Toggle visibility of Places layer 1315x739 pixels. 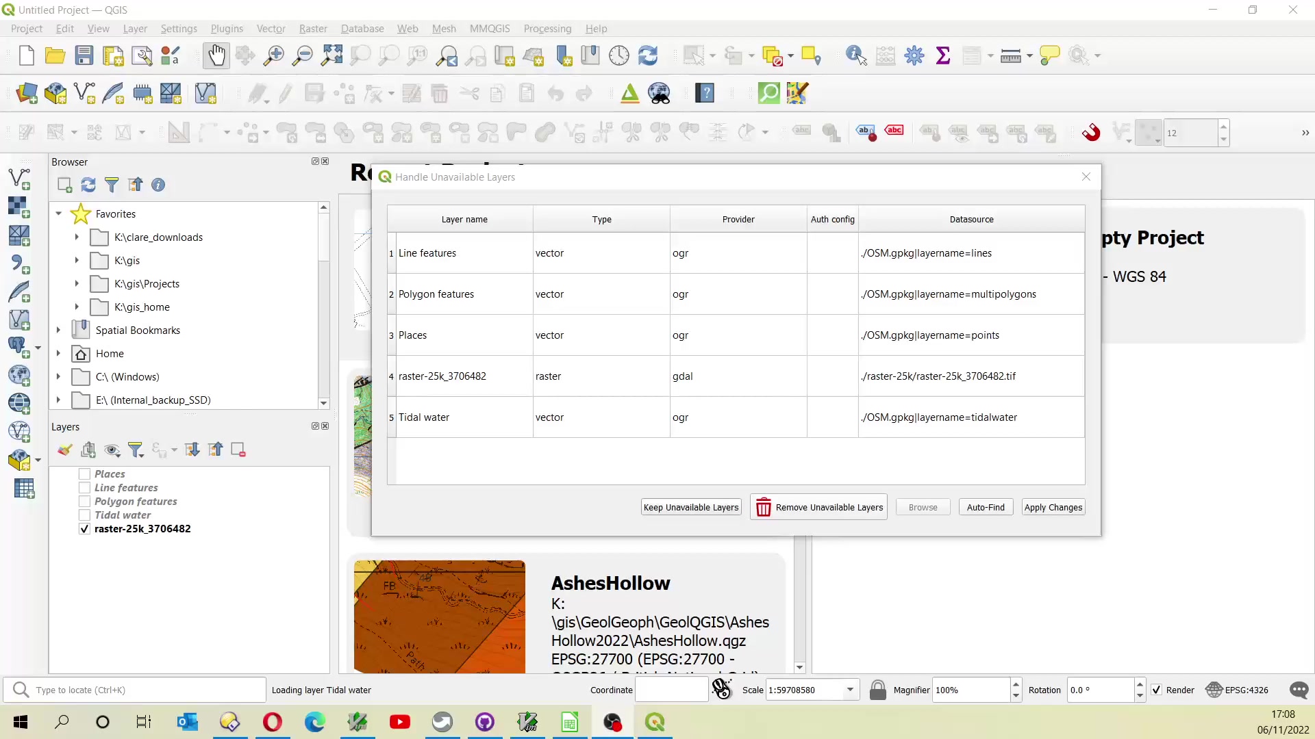(x=84, y=473)
